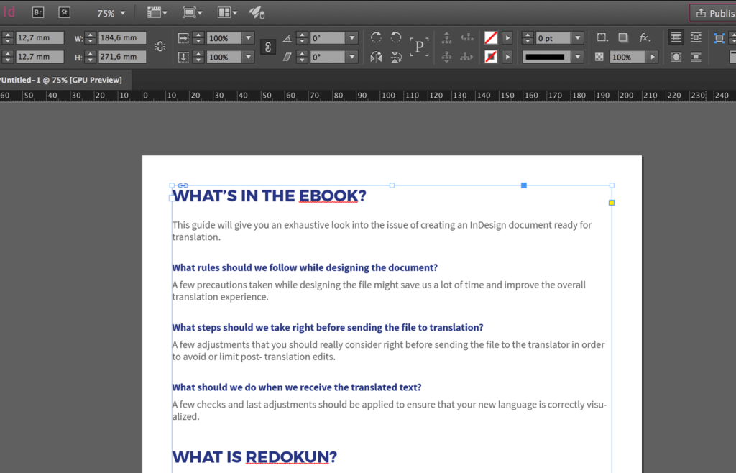
Task: Click the subheading about receiving the translated text
Action: (297, 387)
